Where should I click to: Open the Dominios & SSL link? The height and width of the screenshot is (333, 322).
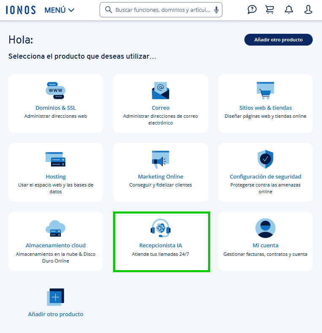coord(56,108)
